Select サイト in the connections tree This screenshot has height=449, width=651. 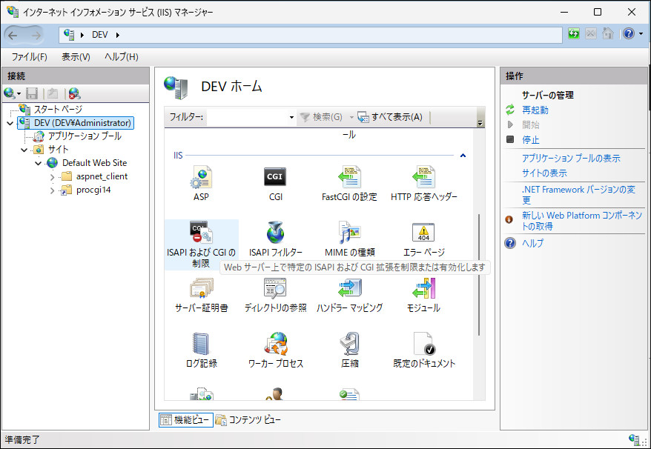click(x=58, y=150)
